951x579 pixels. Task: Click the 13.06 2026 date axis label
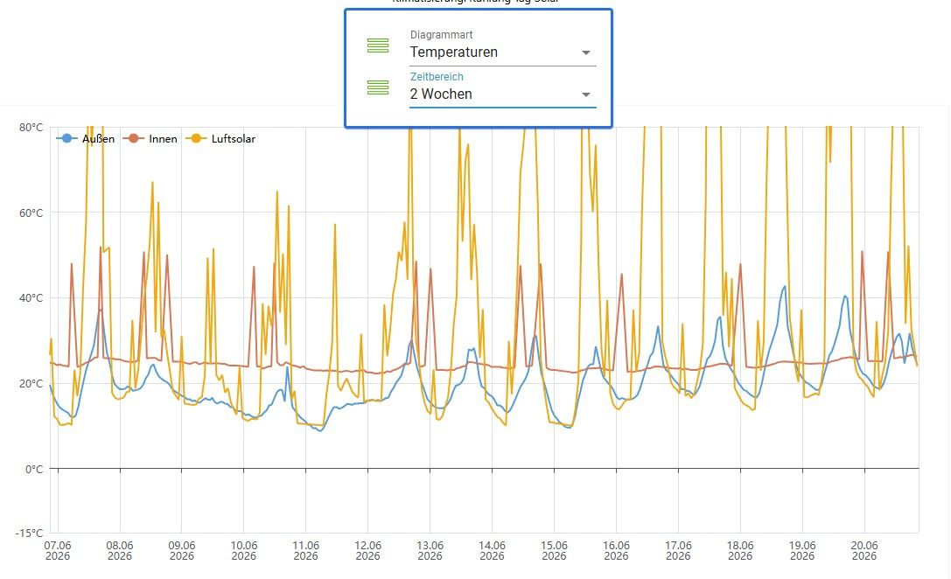pyautogui.click(x=430, y=550)
